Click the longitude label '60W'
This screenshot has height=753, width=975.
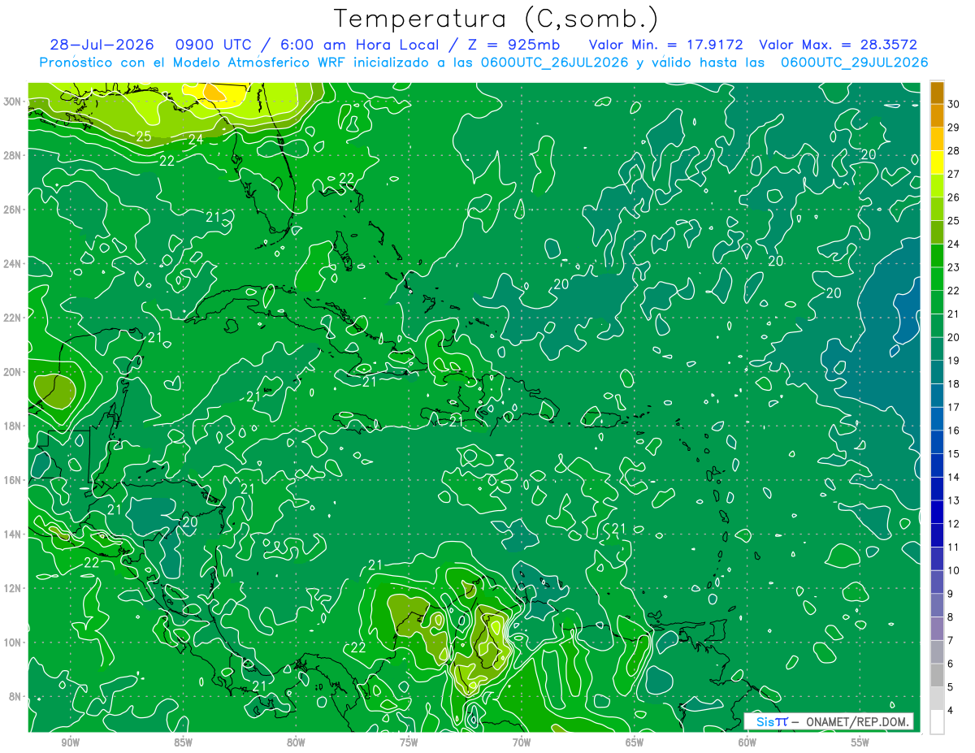click(747, 742)
